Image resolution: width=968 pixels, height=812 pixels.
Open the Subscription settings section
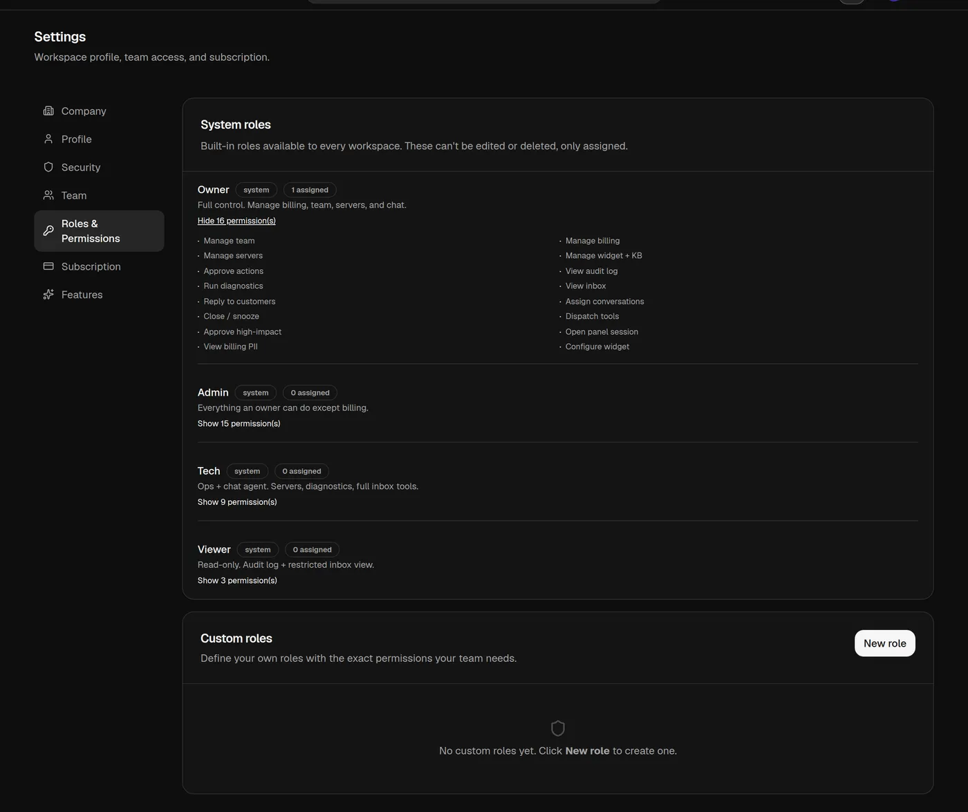(x=99, y=266)
